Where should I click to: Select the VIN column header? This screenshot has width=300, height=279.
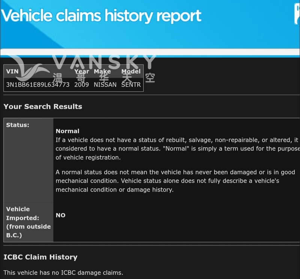point(12,72)
